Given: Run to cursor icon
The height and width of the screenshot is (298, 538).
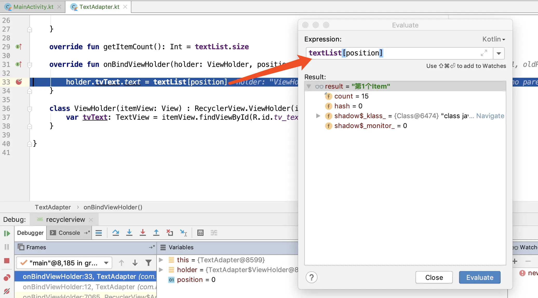Looking at the screenshot, I should (184, 233).
